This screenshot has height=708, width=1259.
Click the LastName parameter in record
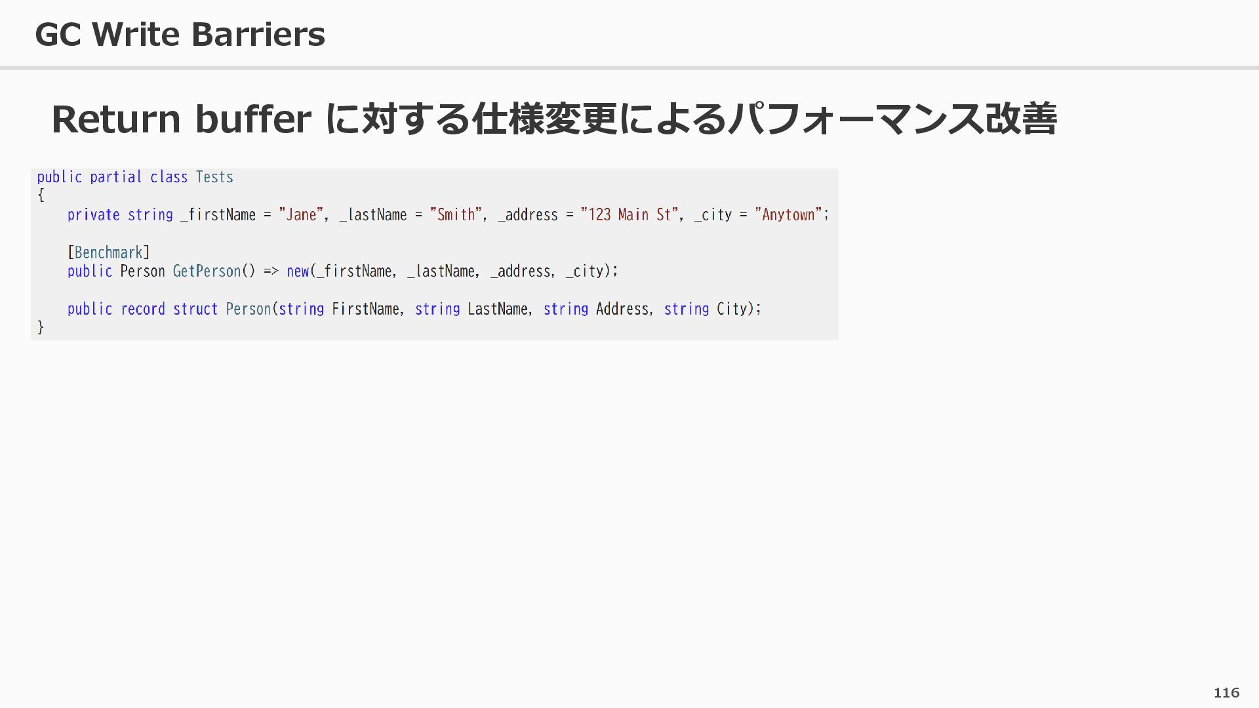coord(498,309)
